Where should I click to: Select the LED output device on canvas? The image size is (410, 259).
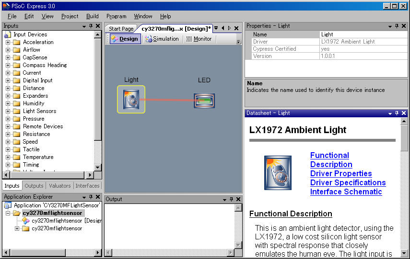(204, 101)
